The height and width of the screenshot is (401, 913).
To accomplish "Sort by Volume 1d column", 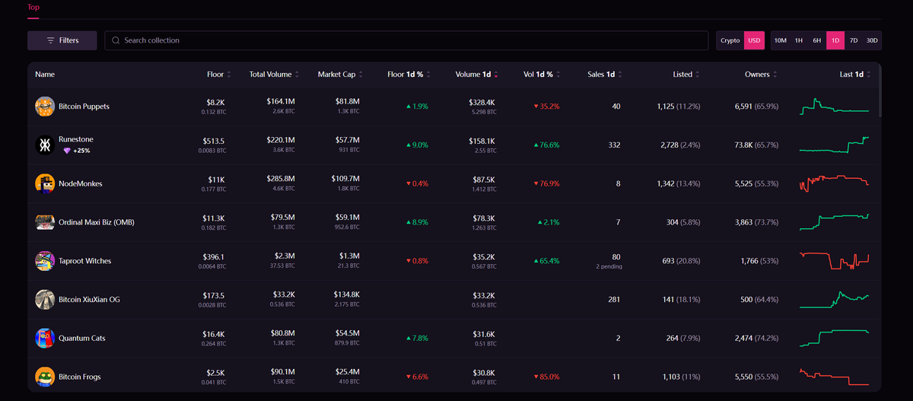I will [477, 75].
